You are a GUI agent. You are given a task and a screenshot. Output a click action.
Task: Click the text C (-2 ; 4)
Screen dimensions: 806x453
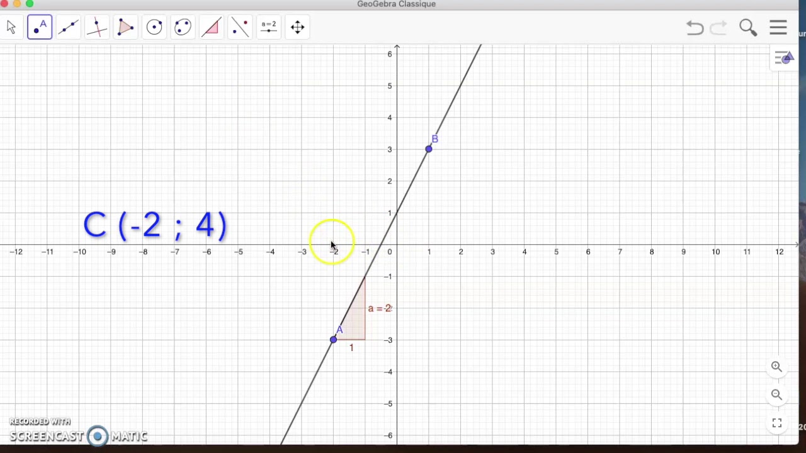tap(155, 225)
